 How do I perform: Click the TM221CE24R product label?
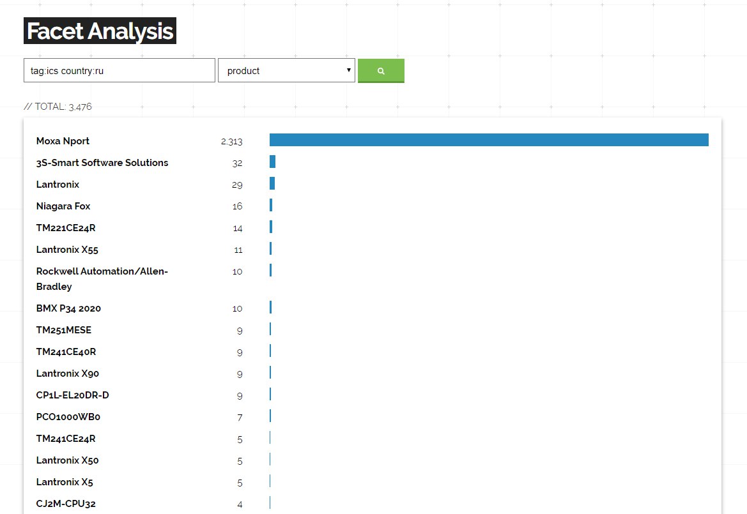click(66, 228)
